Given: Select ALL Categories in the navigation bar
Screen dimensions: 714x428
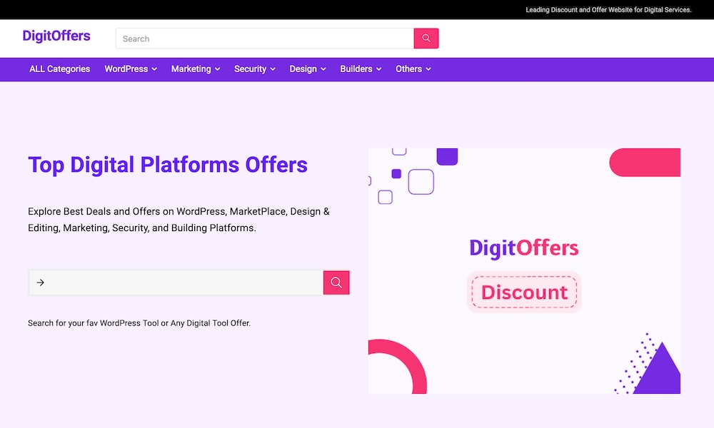Looking at the screenshot, I should 60,69.
